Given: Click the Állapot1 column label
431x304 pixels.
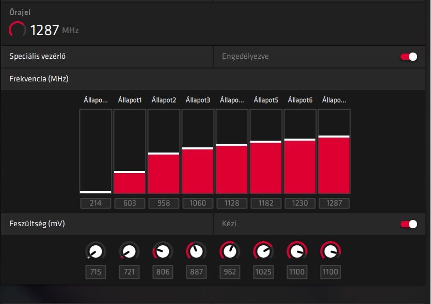Looking at the screenshot, I should [x=130, y=100].
